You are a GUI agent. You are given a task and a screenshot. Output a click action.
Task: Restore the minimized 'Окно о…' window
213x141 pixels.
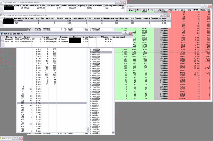pyautogui.click(x=14, y=138)
